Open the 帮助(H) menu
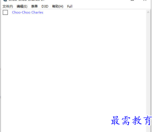 [x=58, y=7]
